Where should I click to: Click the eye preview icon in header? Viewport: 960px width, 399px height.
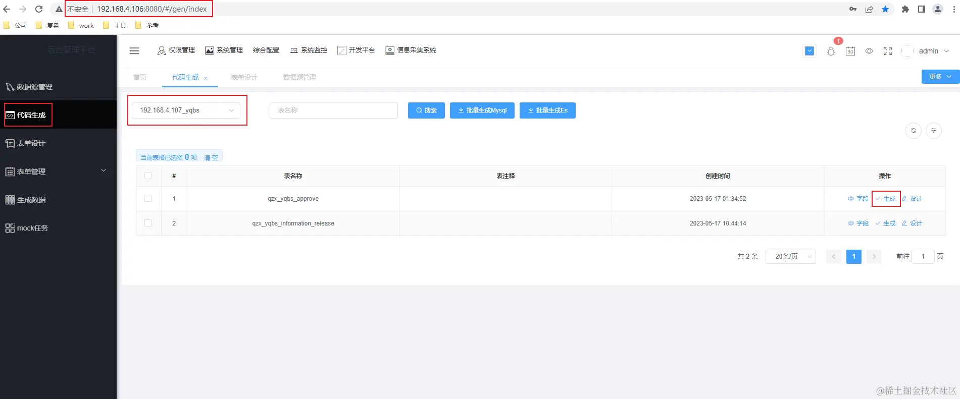[x=869, y=51]
